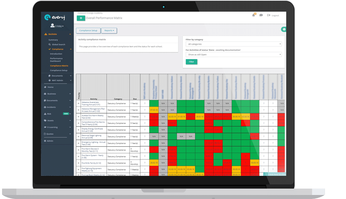Open the Asbestos Awareness Training Annual activity
The image size is (346, 199).
pyautogui.click(x=90, y=103)
